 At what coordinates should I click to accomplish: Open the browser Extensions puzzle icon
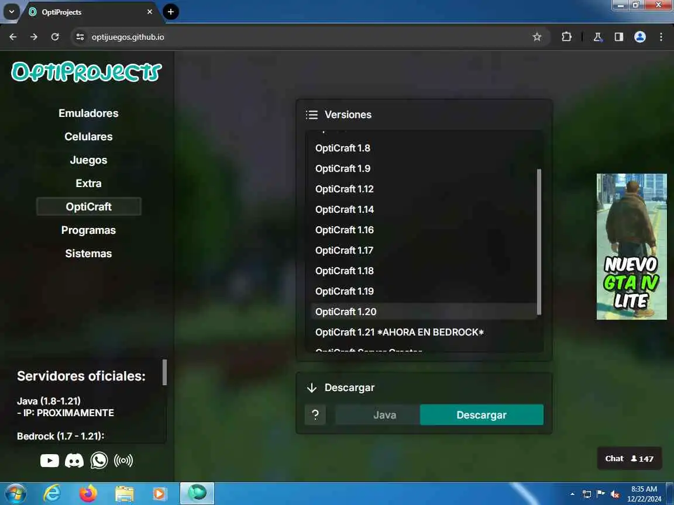tap(566, 37)
